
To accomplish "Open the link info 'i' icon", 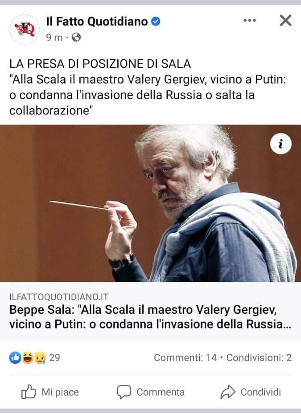I will (280, 144).
